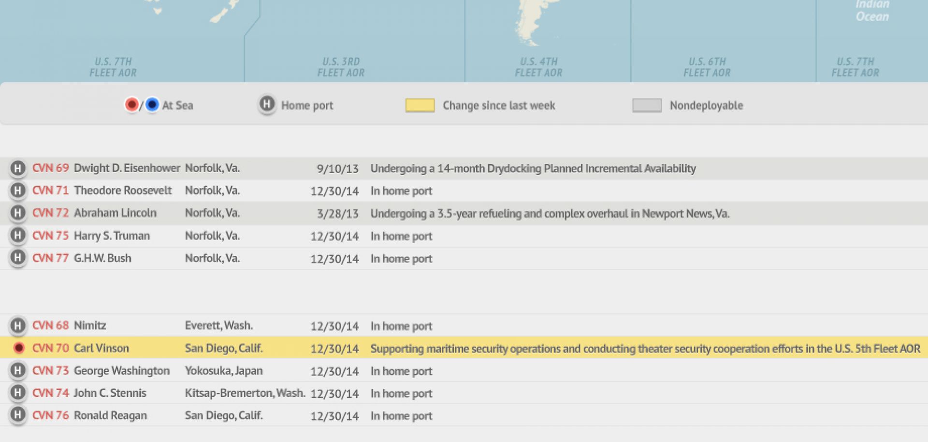Click the home port icon for CVN 74 Stennis
Screen dimensions: 928x442
coord(18,393)
